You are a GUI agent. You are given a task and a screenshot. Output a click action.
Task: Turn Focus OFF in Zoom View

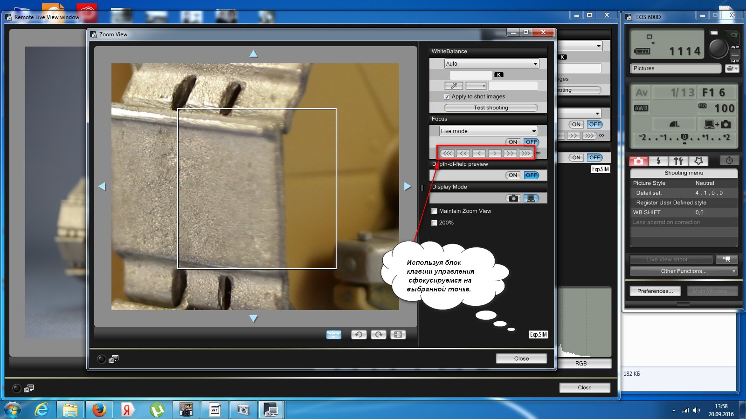pos(532,142)
